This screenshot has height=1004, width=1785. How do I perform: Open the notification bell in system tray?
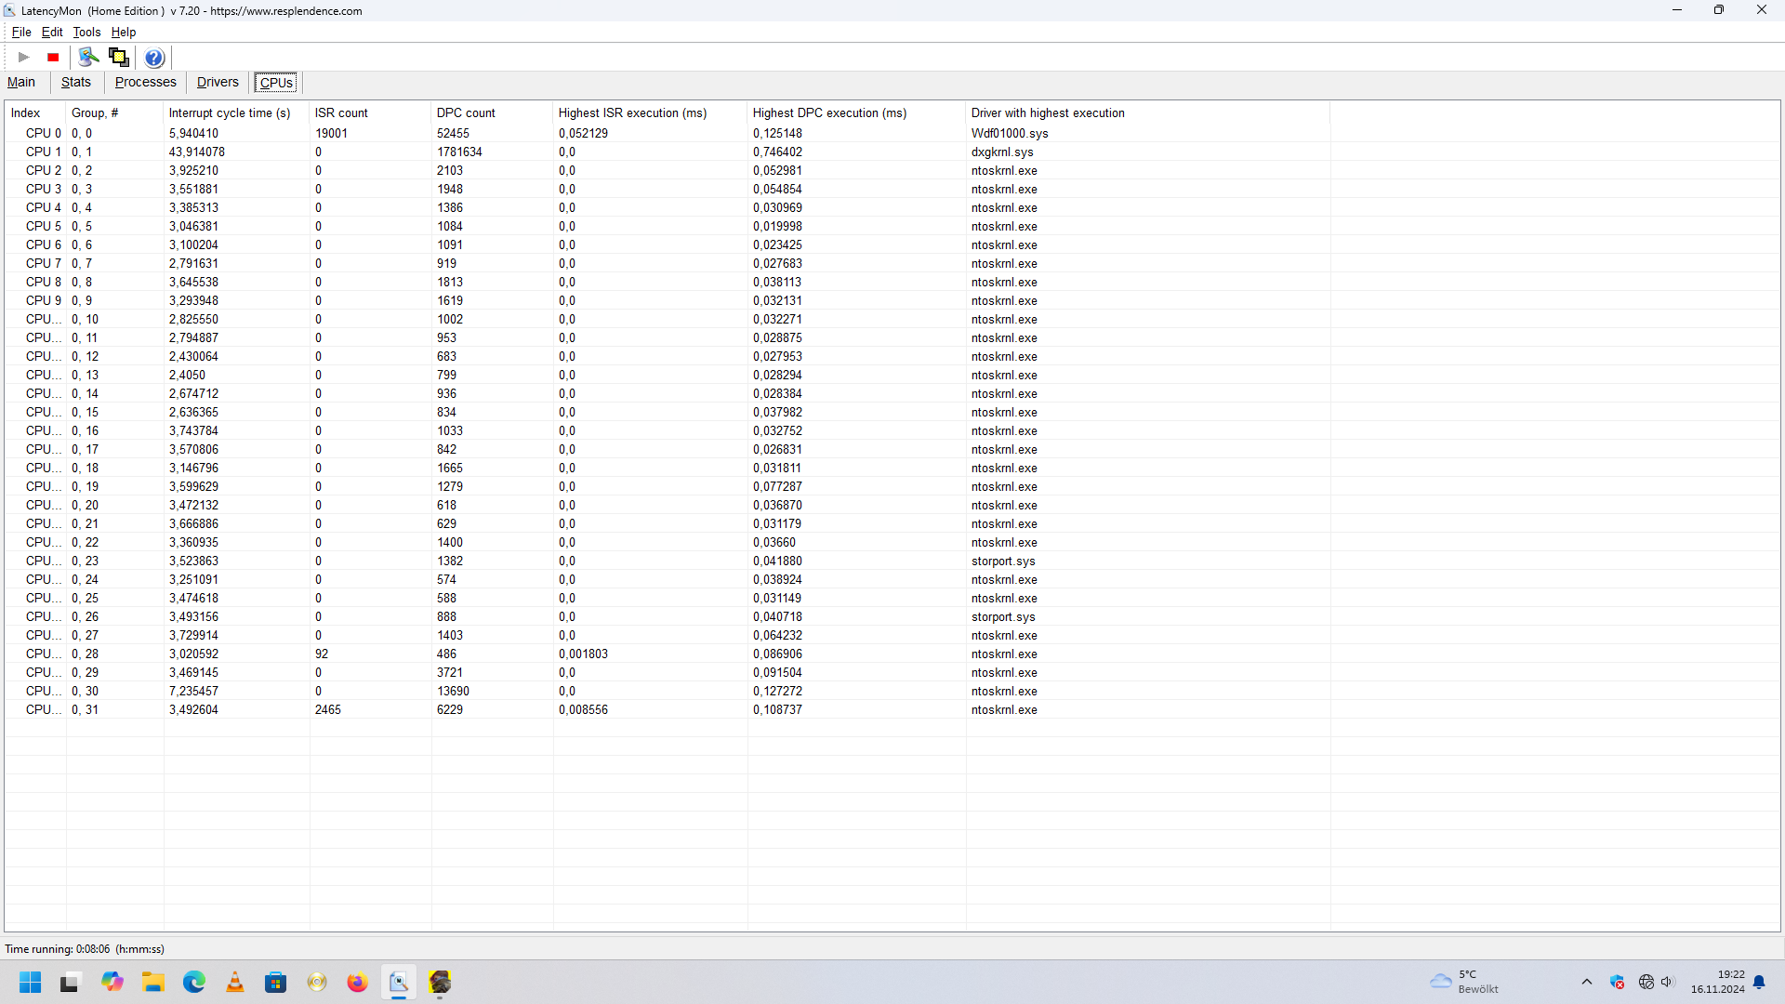(1759, 982)
